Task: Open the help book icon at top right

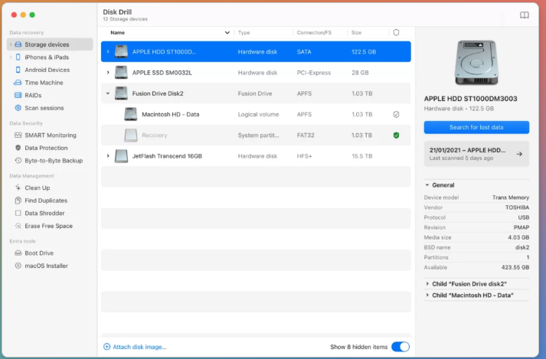Action: coord(524,15)
